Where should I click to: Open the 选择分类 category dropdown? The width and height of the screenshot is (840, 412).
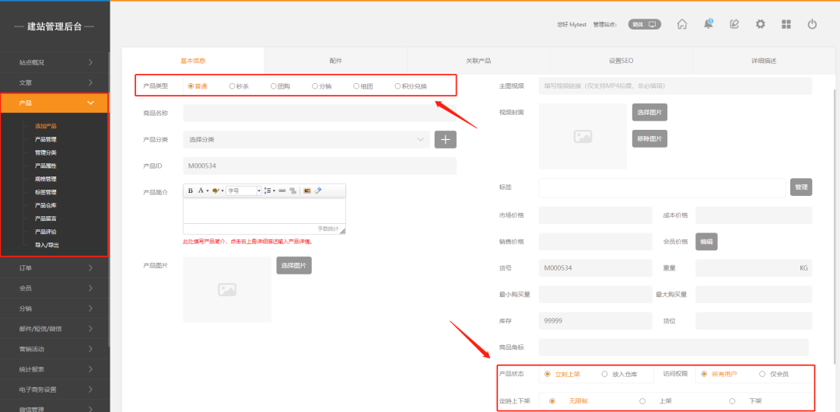click(x=306, y=139)
